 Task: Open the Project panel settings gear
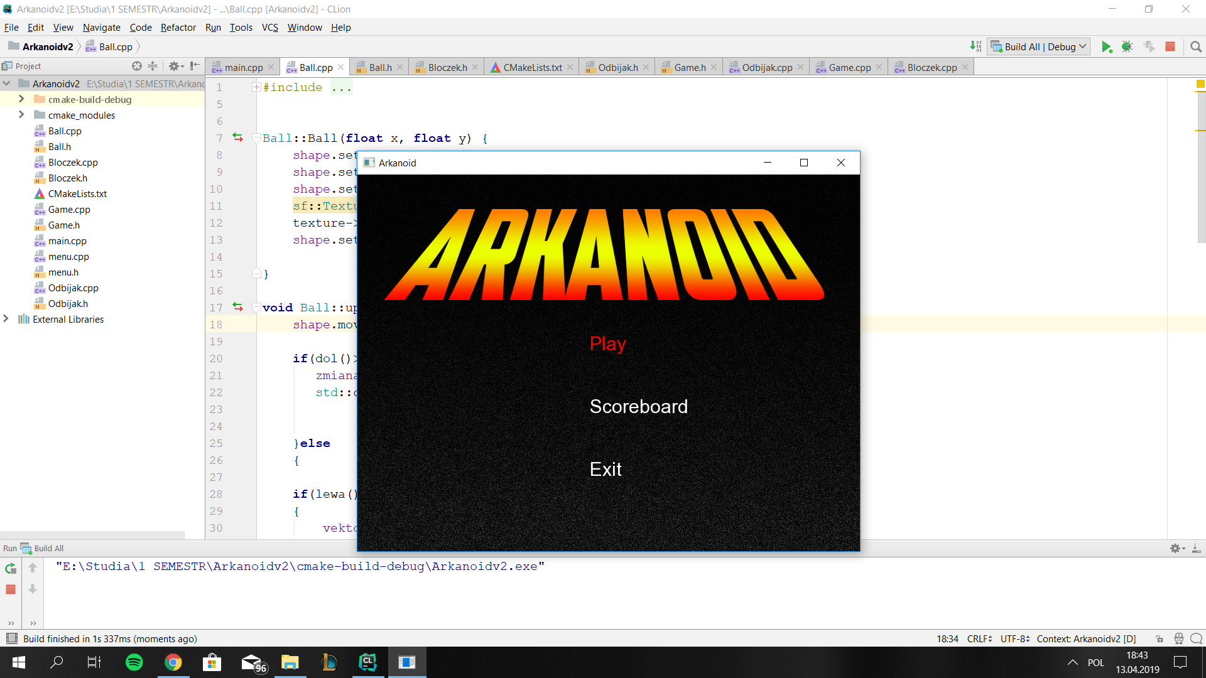174,66
